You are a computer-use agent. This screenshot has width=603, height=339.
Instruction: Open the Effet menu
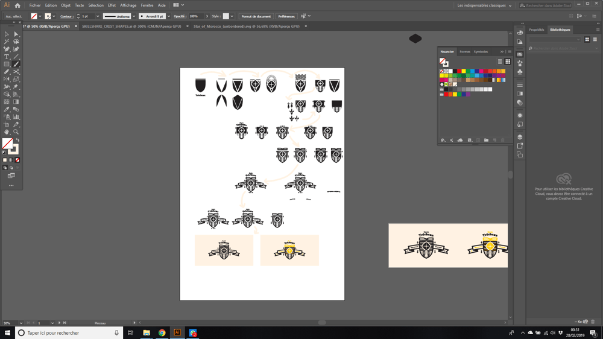112,5
